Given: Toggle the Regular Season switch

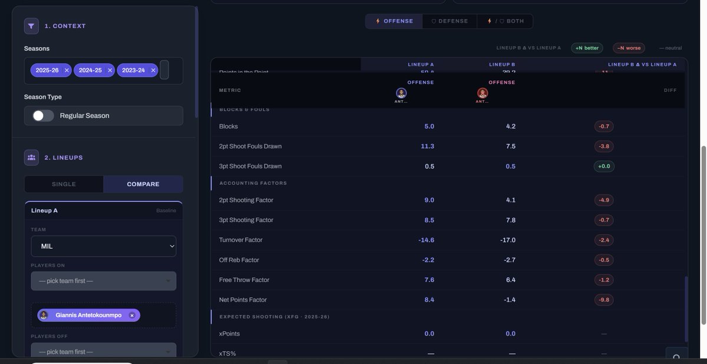Looking at the screenshot, I should click(x=43, y=115).
